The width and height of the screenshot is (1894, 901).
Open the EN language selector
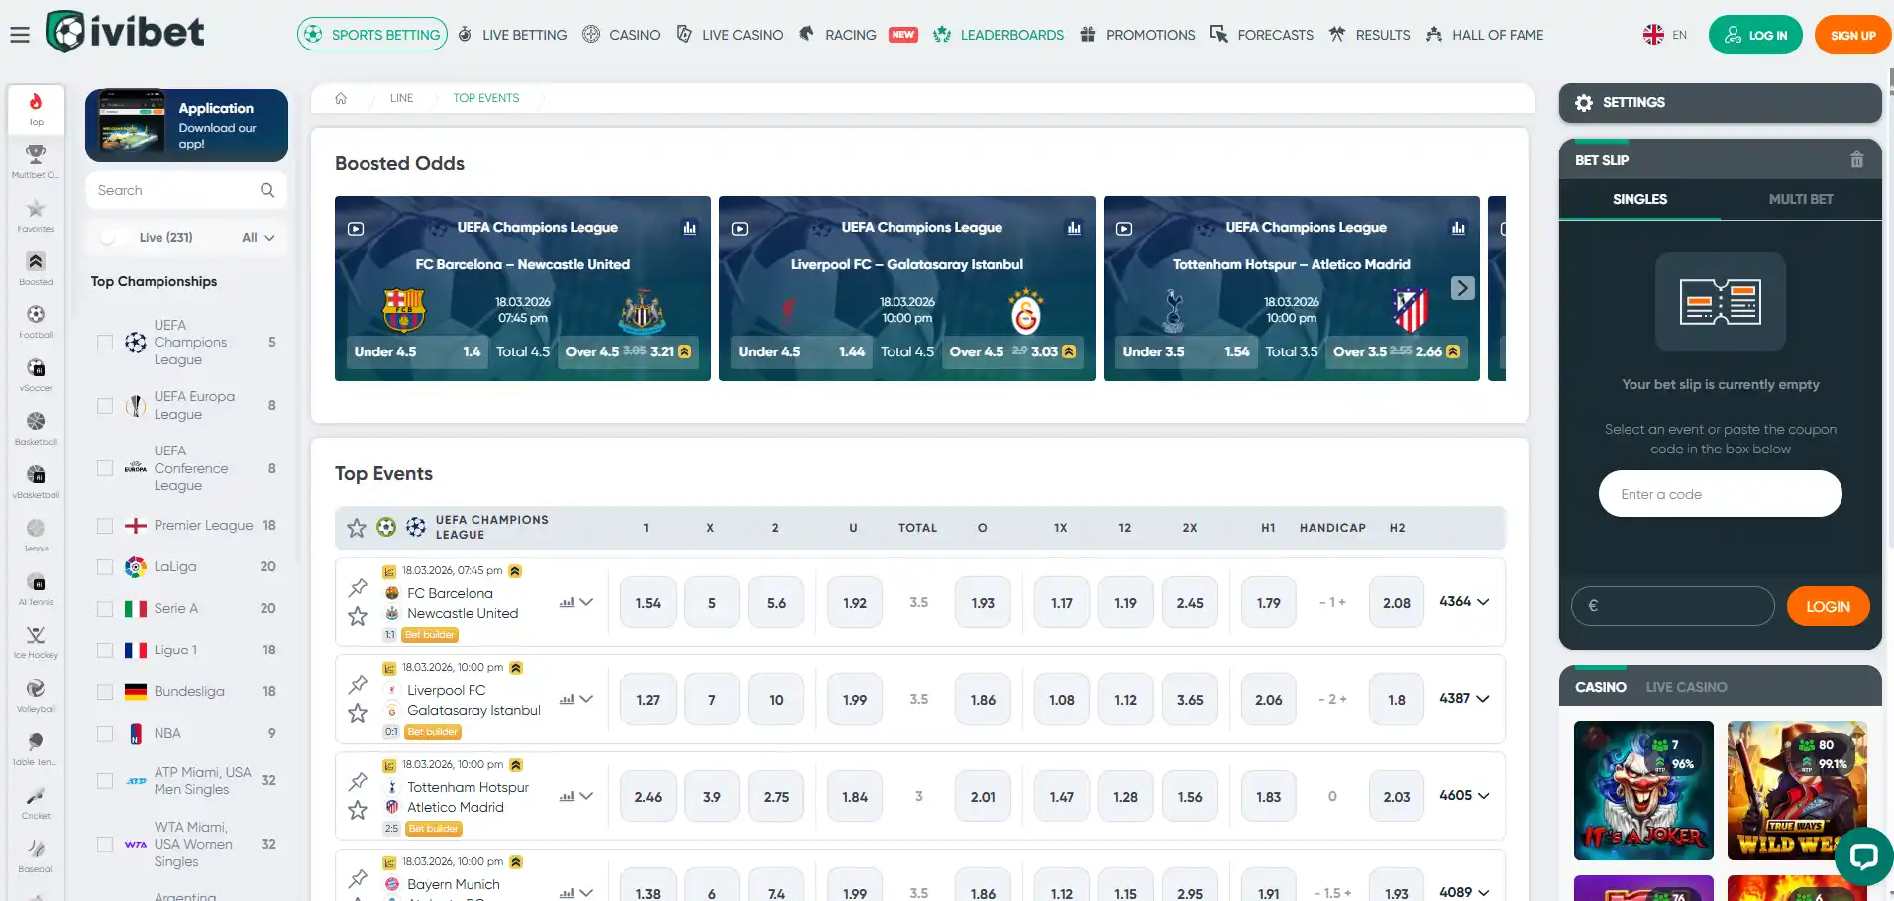coord(1665,35)
